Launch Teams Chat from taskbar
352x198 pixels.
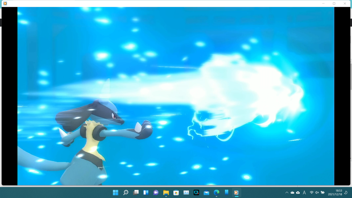pyautogui.click(x=156, y=192)
